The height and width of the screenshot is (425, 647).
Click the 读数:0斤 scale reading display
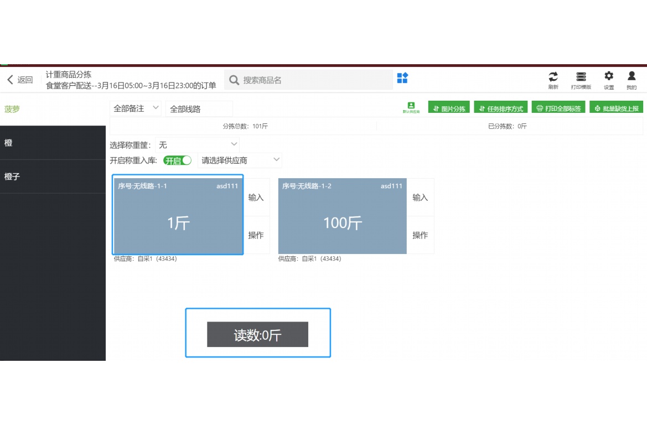pos(257,334)
